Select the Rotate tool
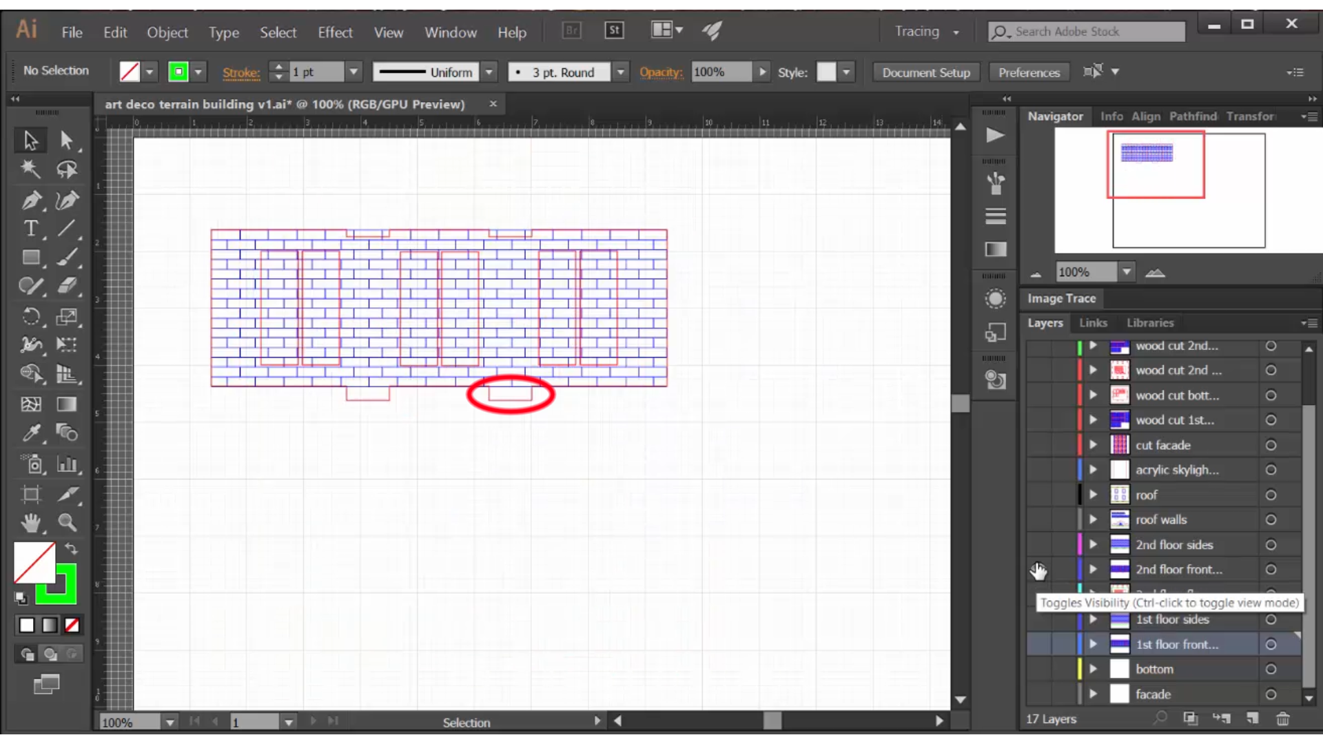The height and width of the screenshot is (744, 1323). pyautogui.click(x=30, y=316)
